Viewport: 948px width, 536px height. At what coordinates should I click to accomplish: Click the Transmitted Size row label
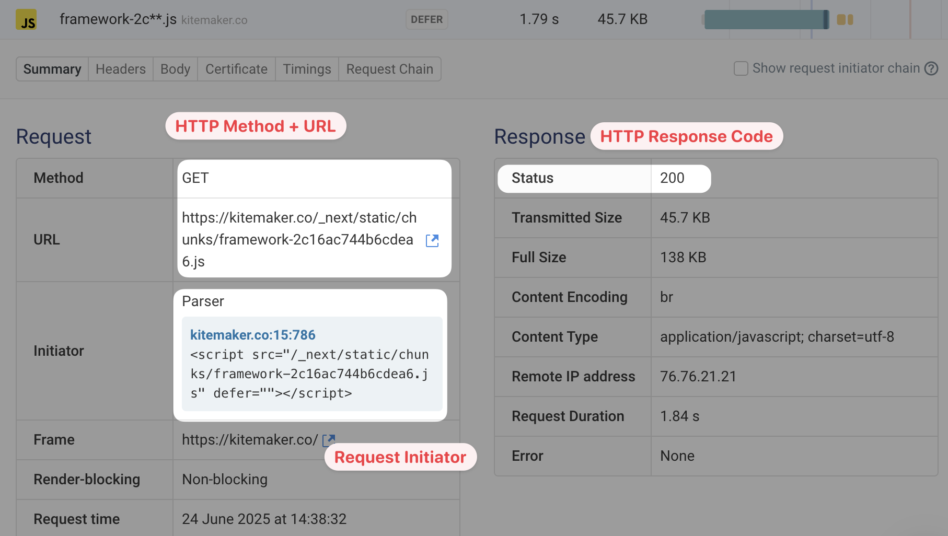click(567, 218)
